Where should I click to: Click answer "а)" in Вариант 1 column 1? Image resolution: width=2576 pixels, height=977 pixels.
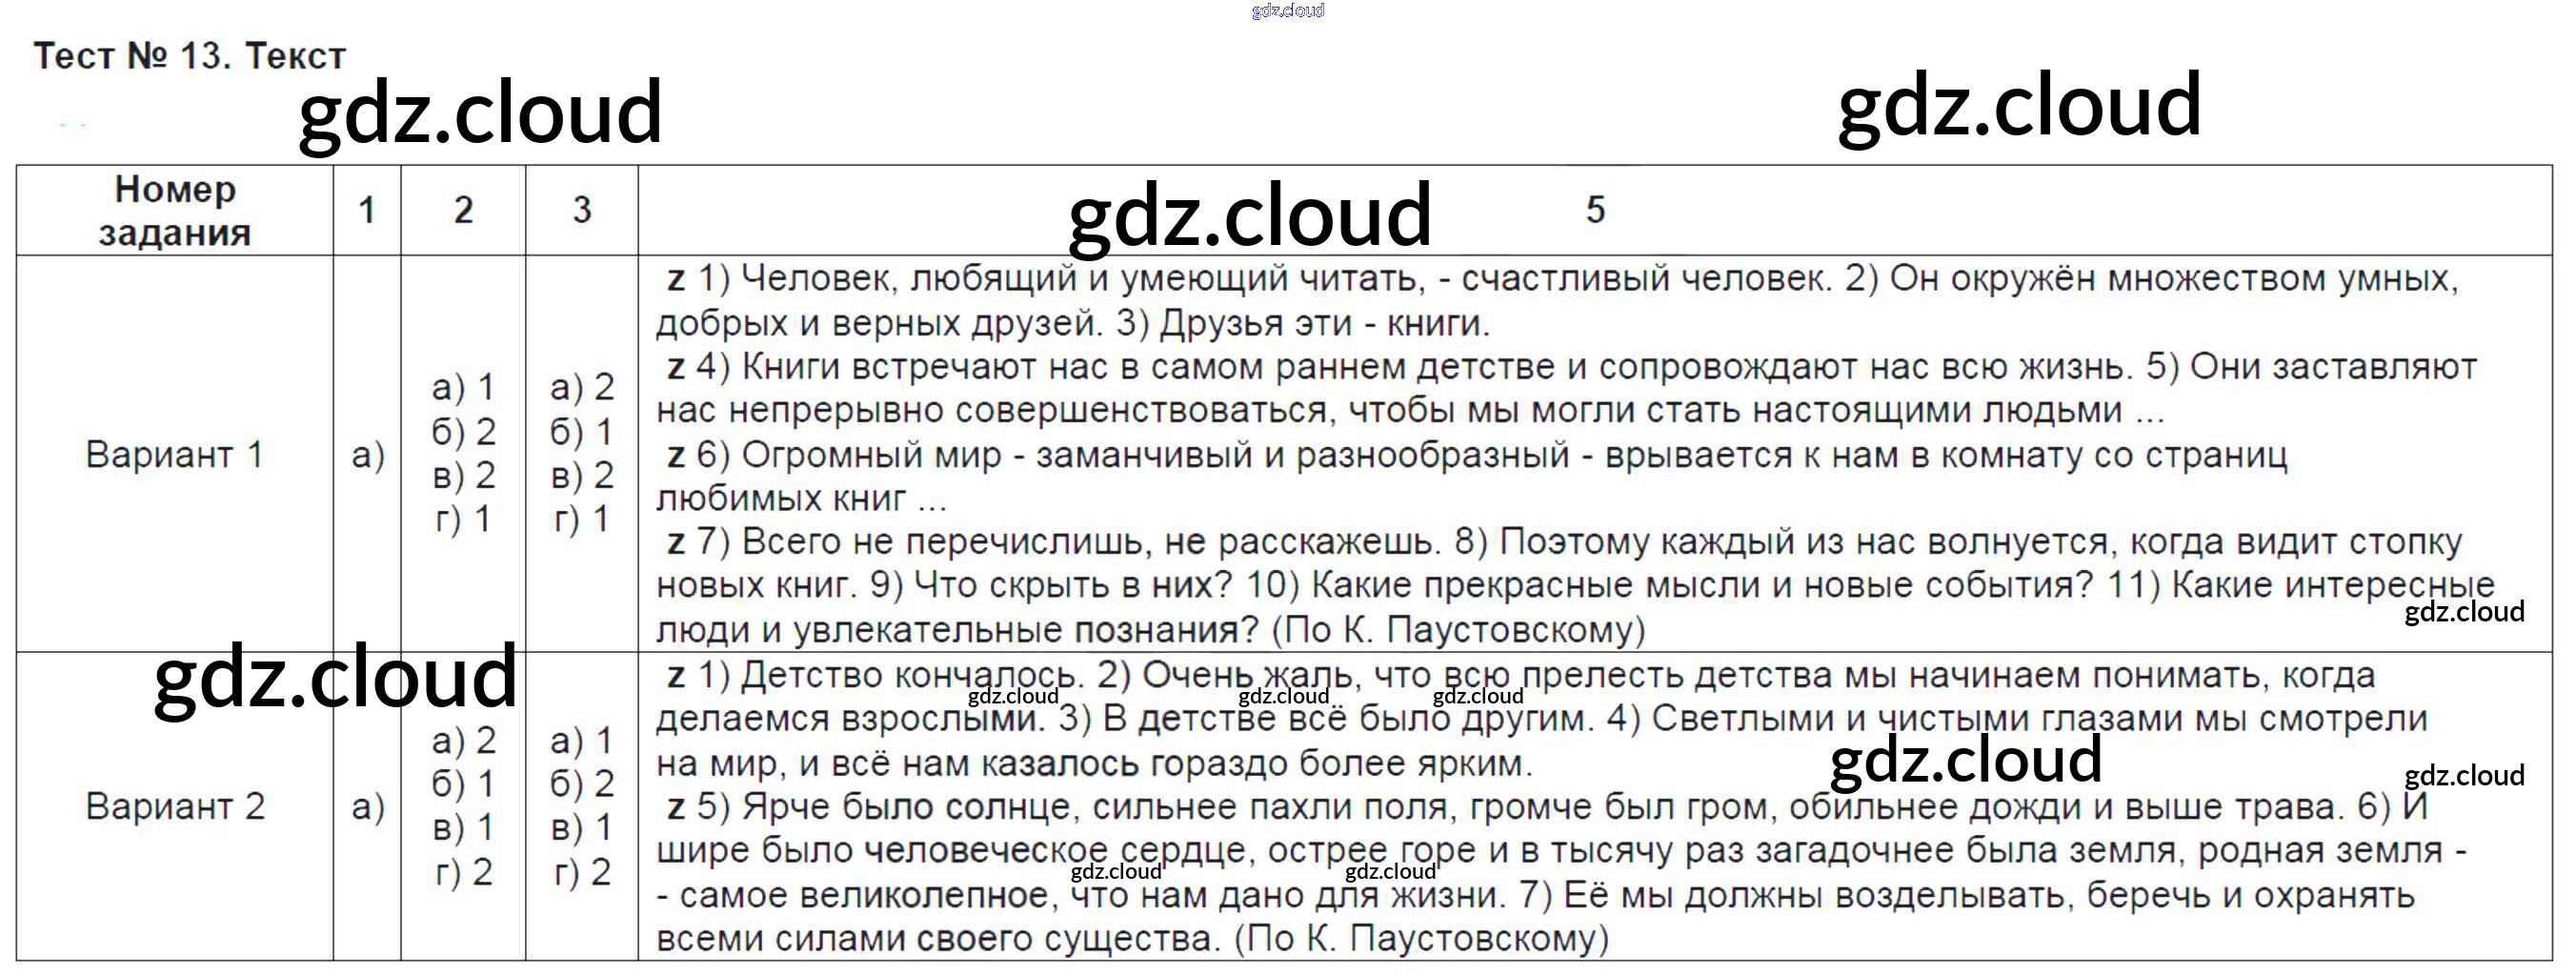point(367,455)
